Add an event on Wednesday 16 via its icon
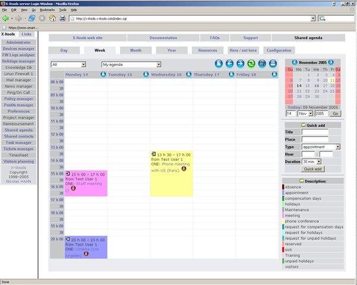 [x=189, y=74]
